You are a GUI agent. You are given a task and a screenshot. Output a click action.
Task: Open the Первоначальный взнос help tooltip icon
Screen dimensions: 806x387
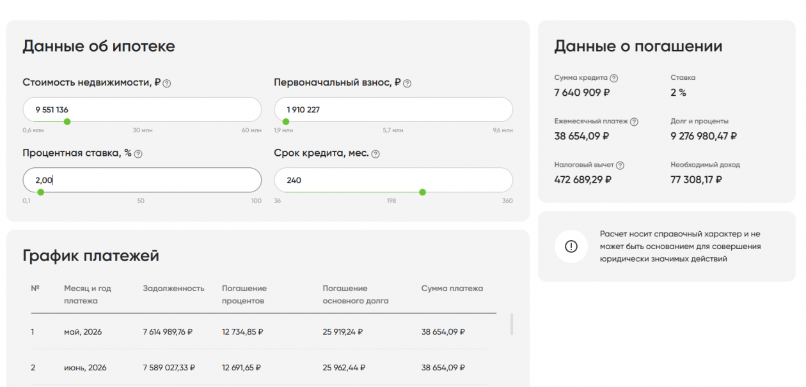tap(407, 83)
